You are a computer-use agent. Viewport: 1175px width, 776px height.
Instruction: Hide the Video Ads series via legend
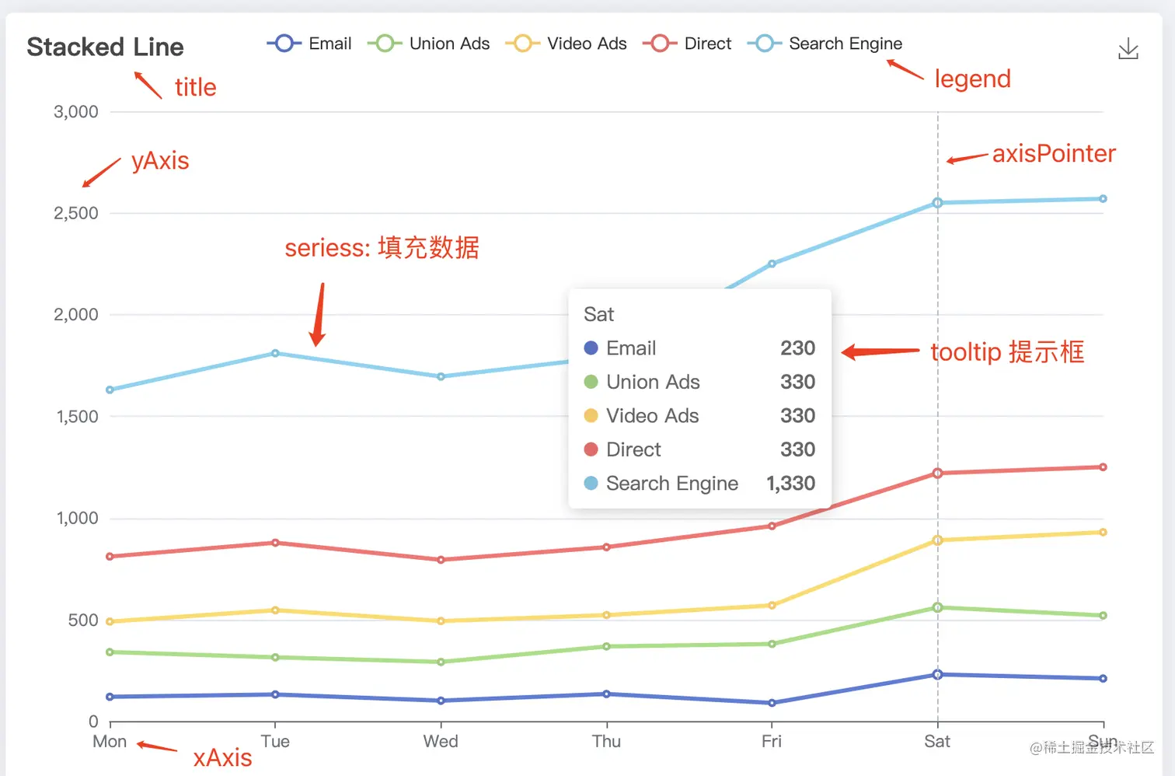[566, 44]
